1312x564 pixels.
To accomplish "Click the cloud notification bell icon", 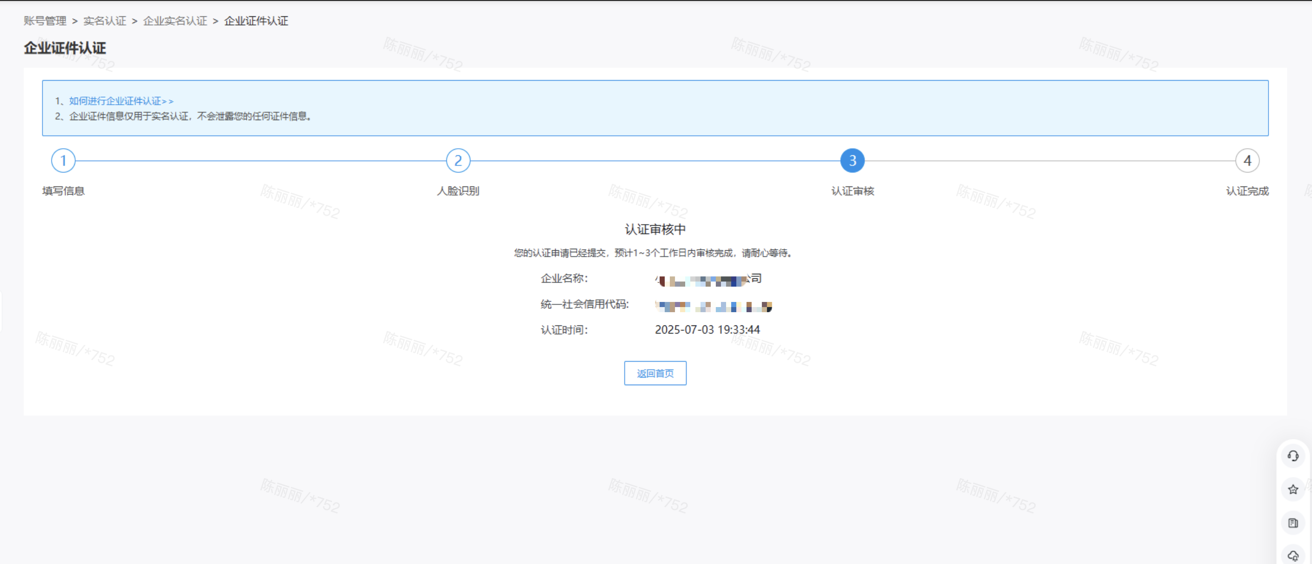I will (1293, 555).
